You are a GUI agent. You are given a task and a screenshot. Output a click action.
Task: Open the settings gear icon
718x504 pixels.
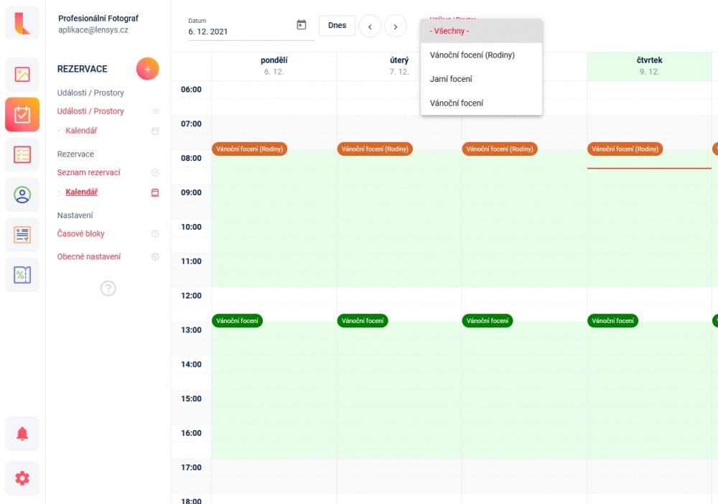tap(22, 478)
